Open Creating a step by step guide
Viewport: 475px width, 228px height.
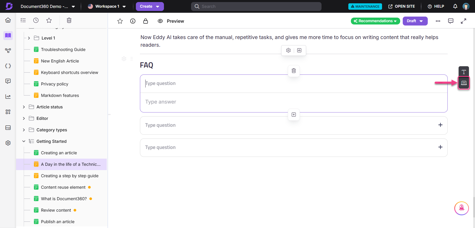point(69,176)
